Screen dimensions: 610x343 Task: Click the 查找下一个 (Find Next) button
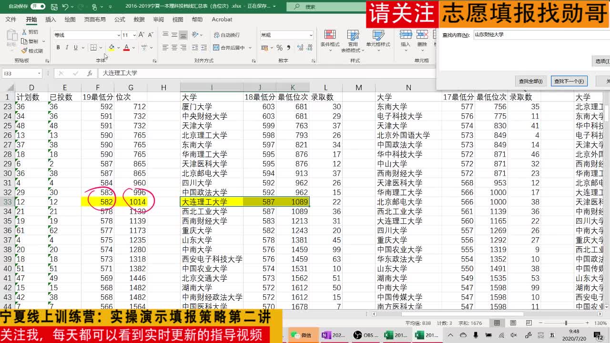[568, 81]
